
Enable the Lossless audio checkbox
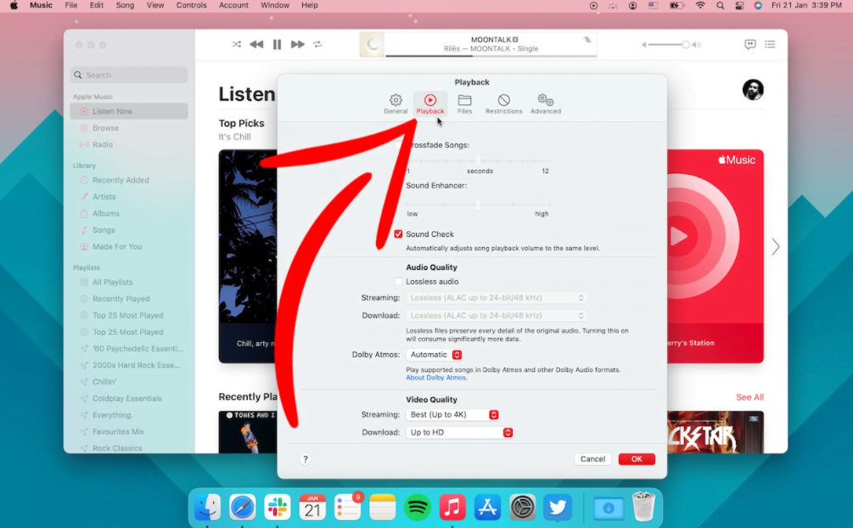tap(400, 281)
